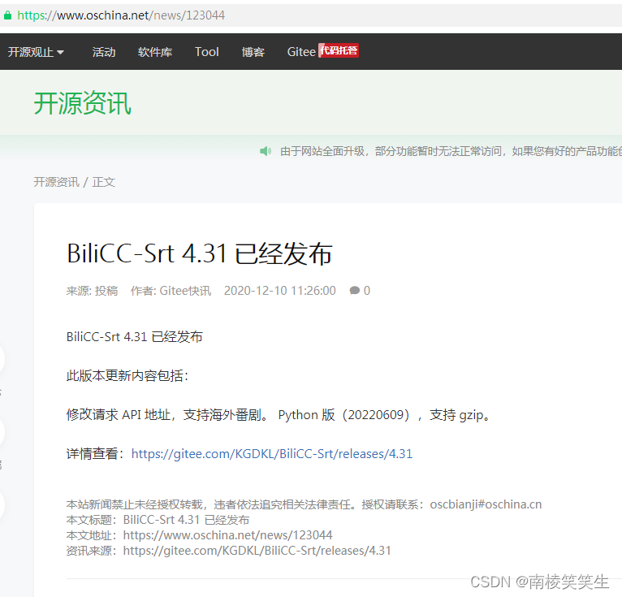
Task: Go to 开源资讯 in breadcrumb
Action: click(x=56, y=182)
